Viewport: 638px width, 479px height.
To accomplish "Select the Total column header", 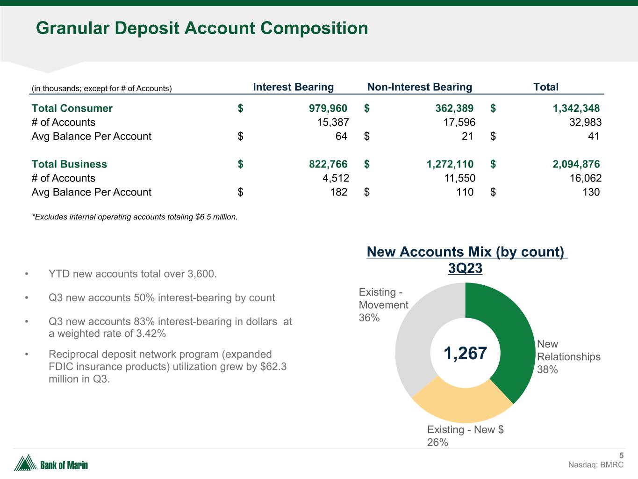I will point(545,87).
